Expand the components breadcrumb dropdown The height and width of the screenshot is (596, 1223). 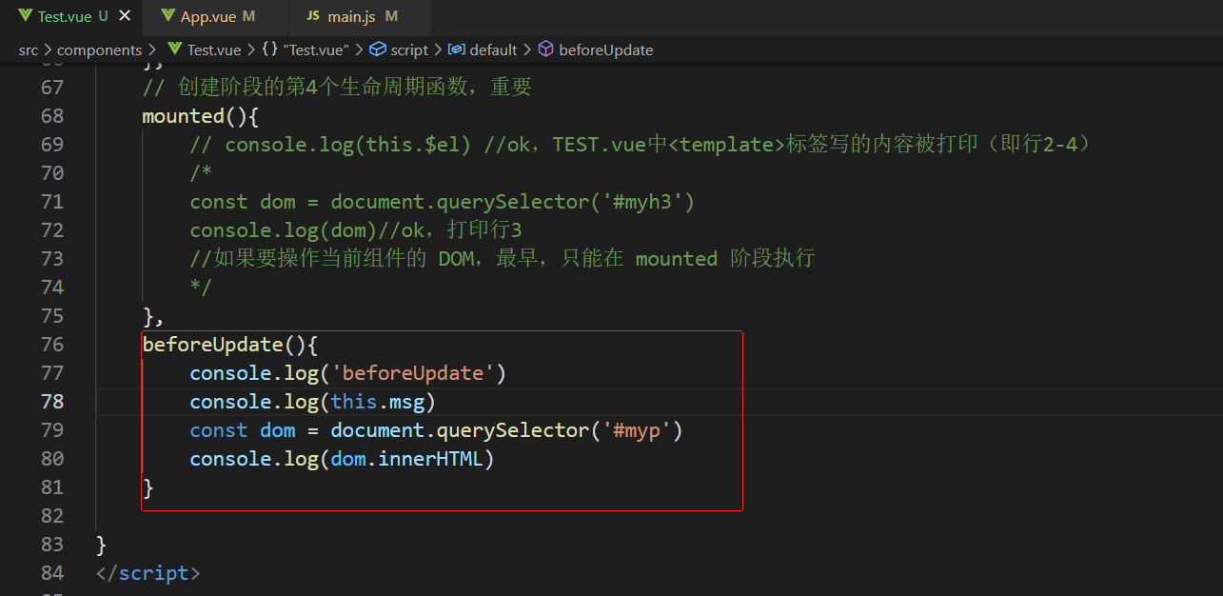click(x=99, y=50)
